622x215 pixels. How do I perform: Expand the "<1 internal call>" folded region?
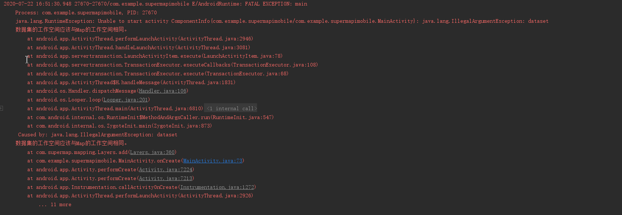[231, 108]
